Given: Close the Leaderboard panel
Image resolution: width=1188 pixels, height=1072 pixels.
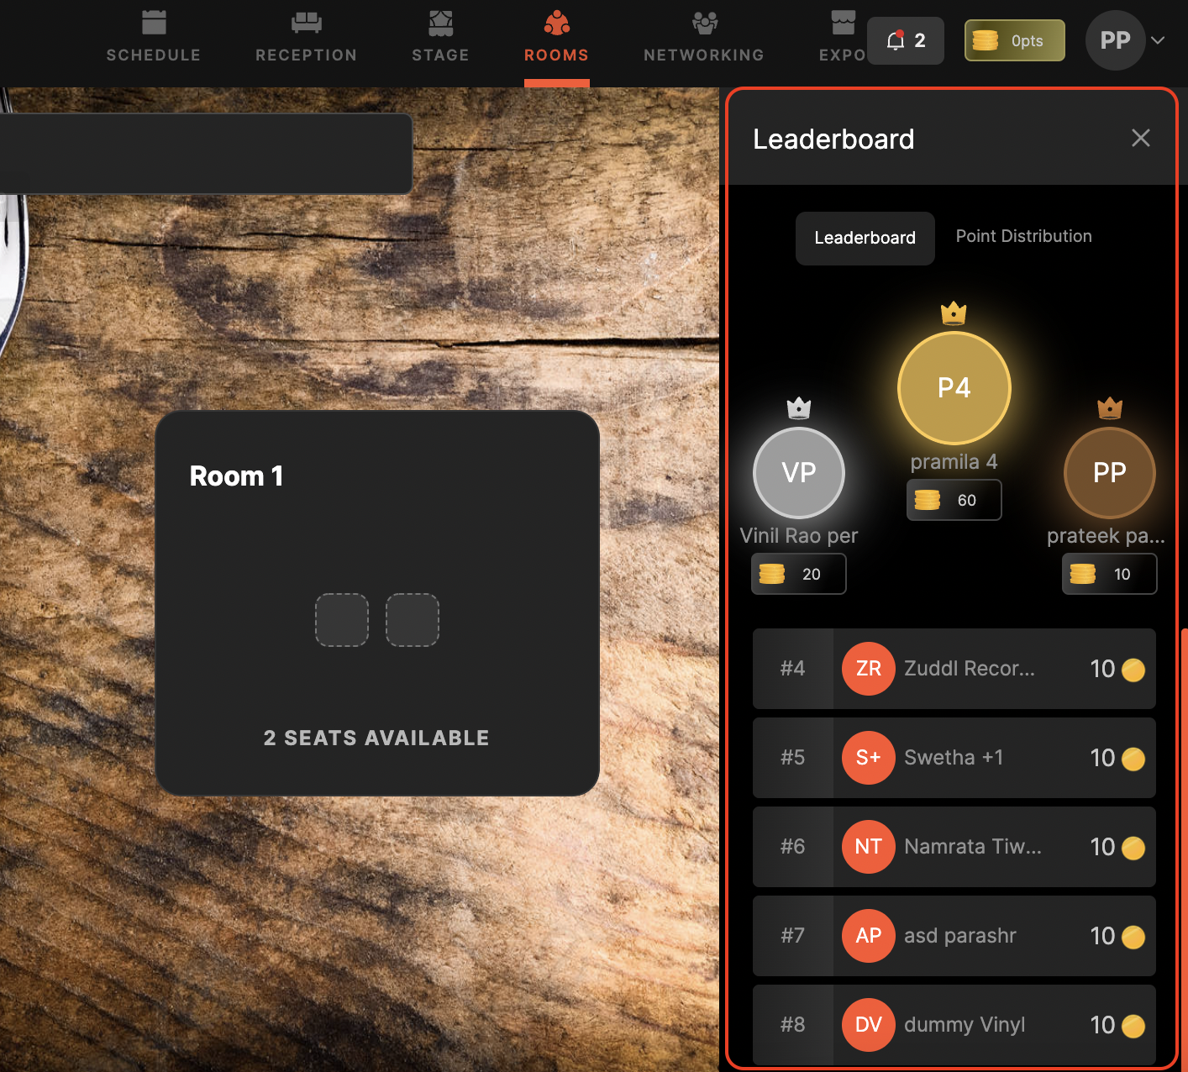Looking at the screenshot, I should [1140, 138].
